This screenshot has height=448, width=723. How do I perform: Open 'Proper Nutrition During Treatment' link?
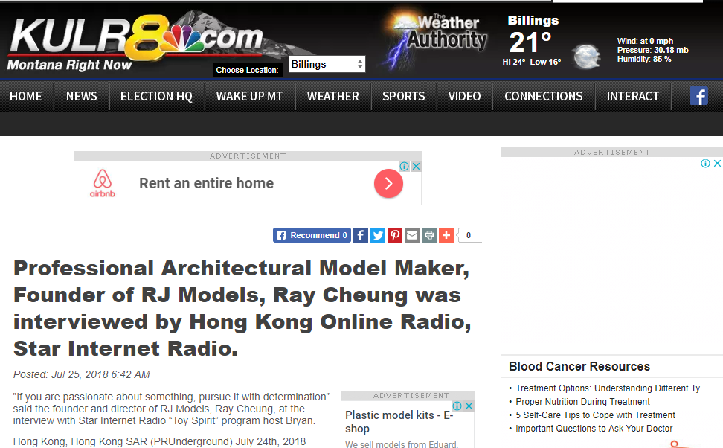(x=583, y=402)
